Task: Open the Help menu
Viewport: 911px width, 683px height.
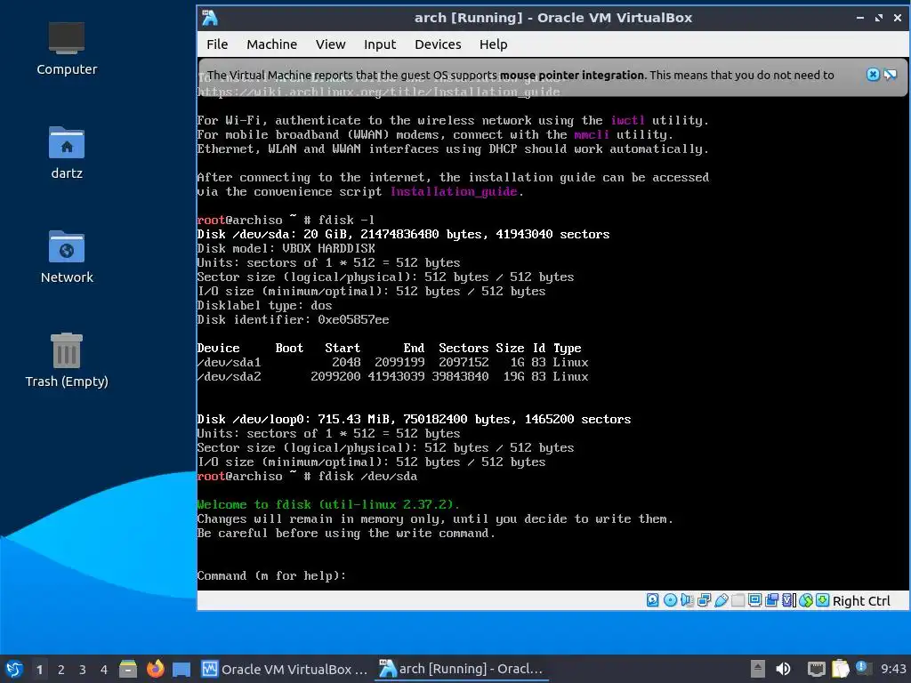Action: coord(493,44)
